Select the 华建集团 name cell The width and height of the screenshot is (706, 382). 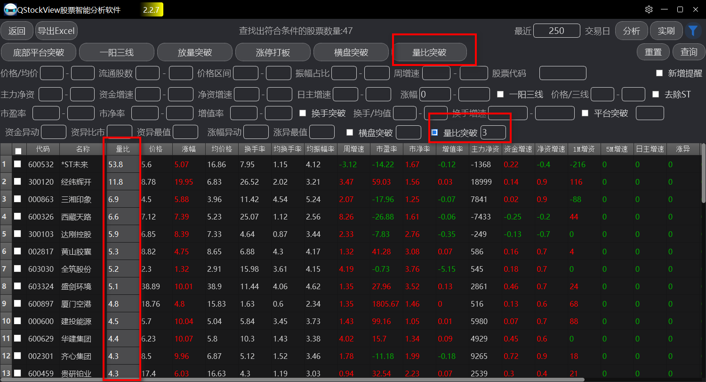pyautogui.click(x=83, y=339)
